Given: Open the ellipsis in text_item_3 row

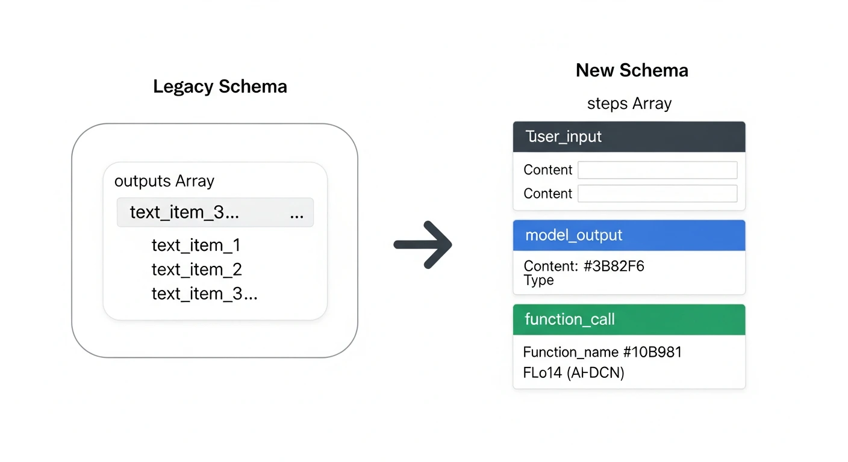Looking at the screenshot, I should [296, 213].
